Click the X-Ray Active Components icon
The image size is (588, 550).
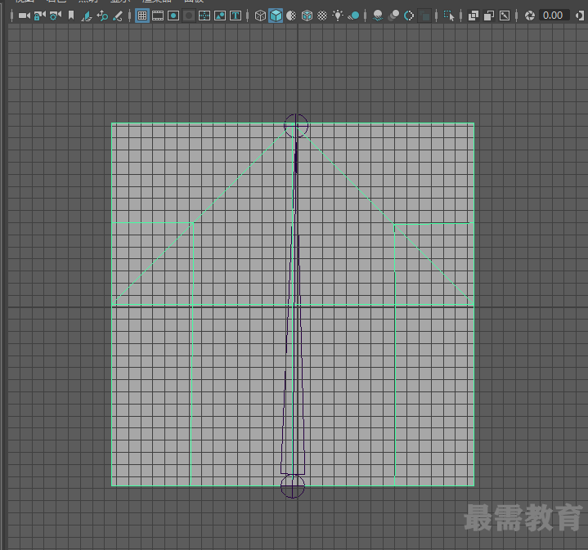click(489, 16)
